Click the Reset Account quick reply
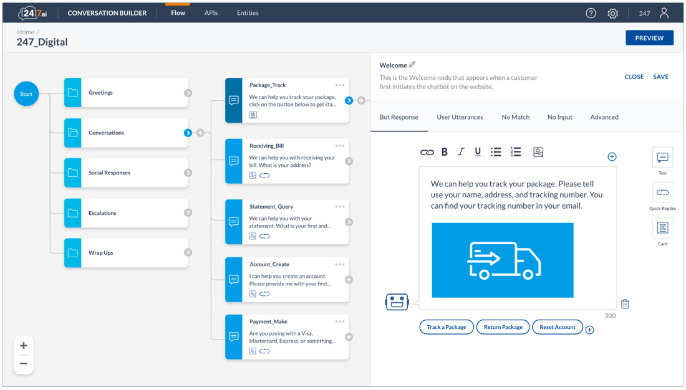 click(x=558, y=327)
